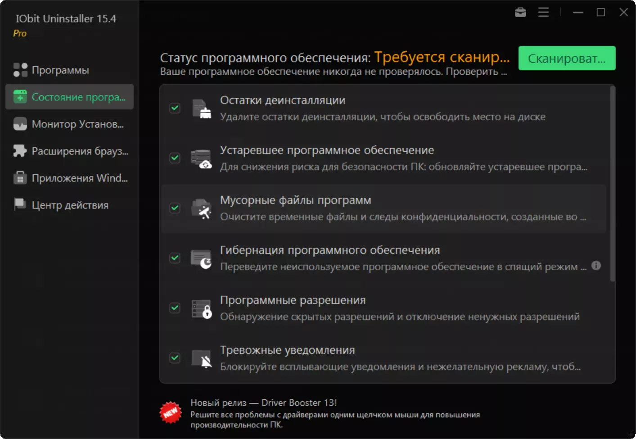636x439 pixels.
Task: Open Расширения брауз... in the sidebar
Action: 69,151
